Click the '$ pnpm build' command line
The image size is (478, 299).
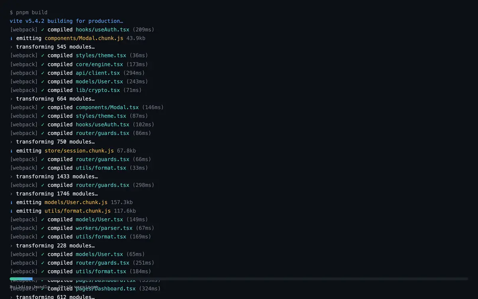click(x=29, y=12)
